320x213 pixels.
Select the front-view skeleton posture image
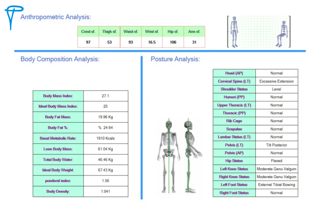tap(169, 157)
